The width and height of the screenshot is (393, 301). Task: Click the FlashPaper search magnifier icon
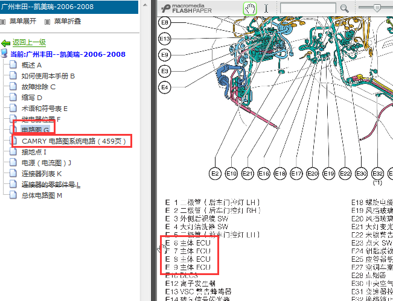(344, 8)
